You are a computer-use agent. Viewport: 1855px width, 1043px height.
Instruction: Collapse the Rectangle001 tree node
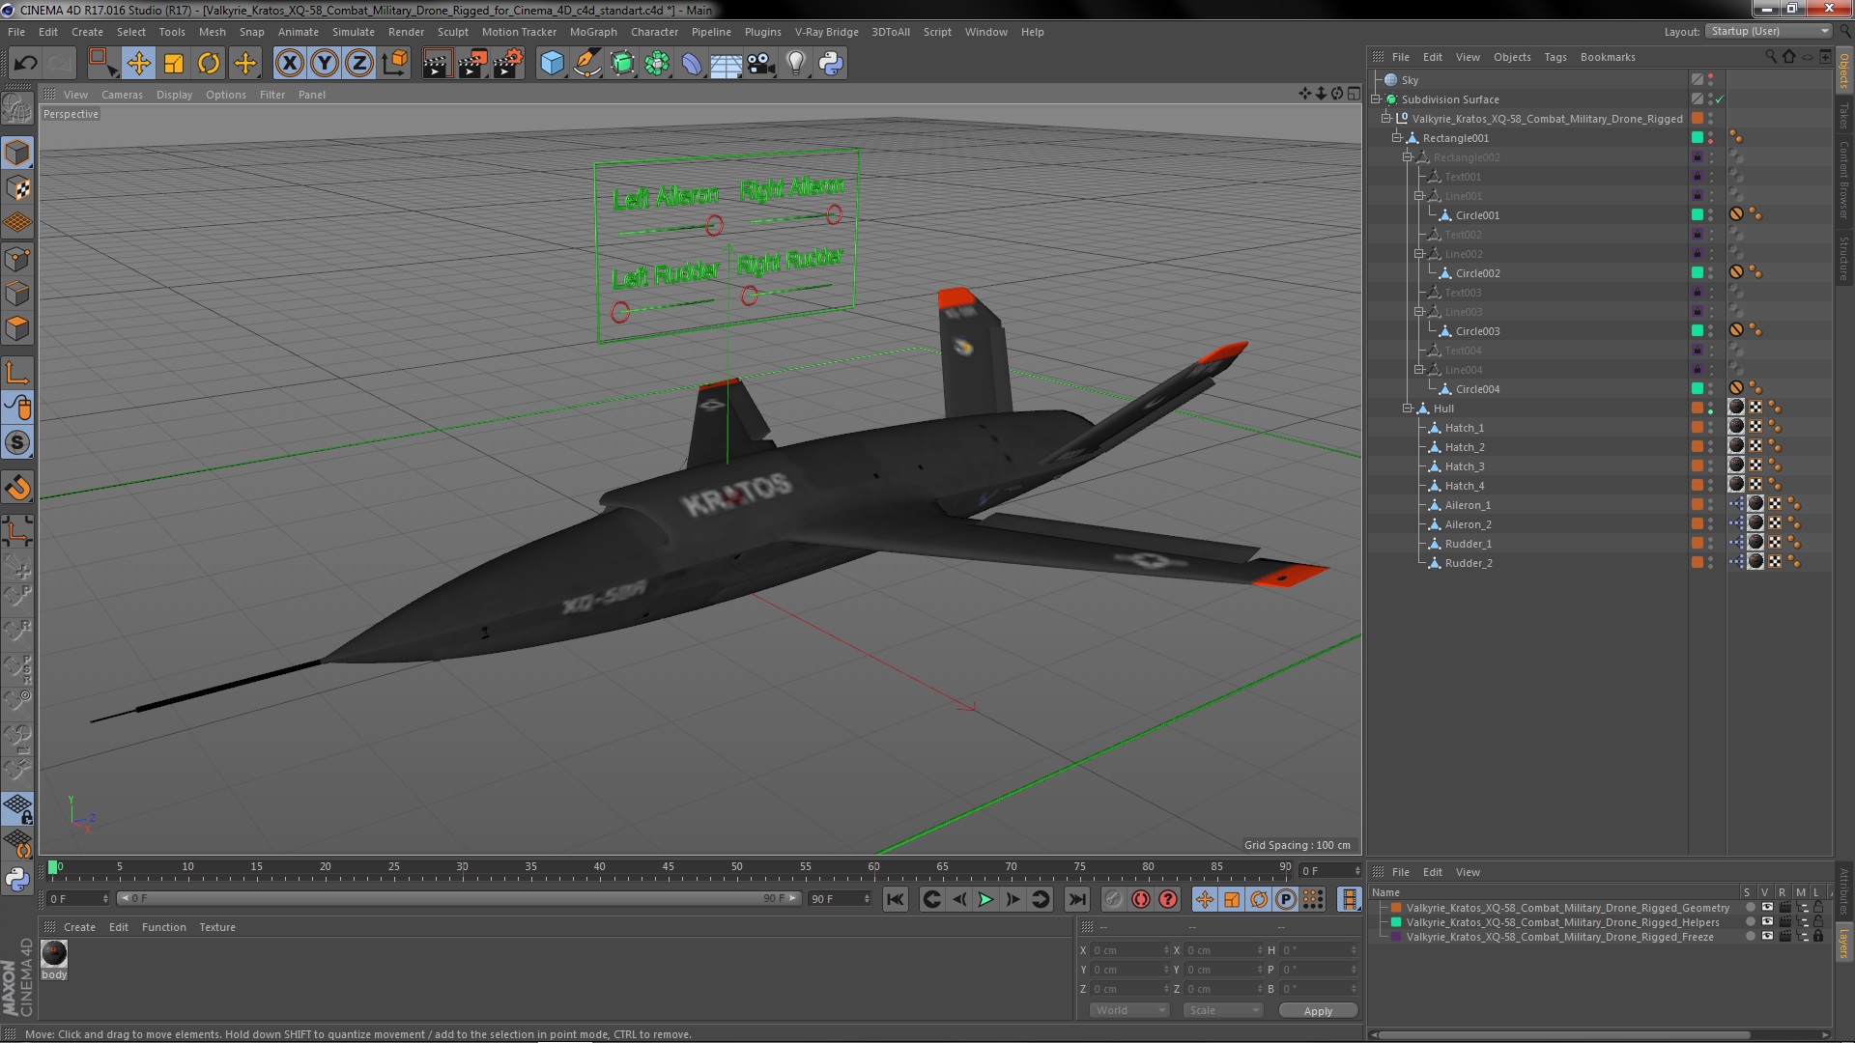1397,138
